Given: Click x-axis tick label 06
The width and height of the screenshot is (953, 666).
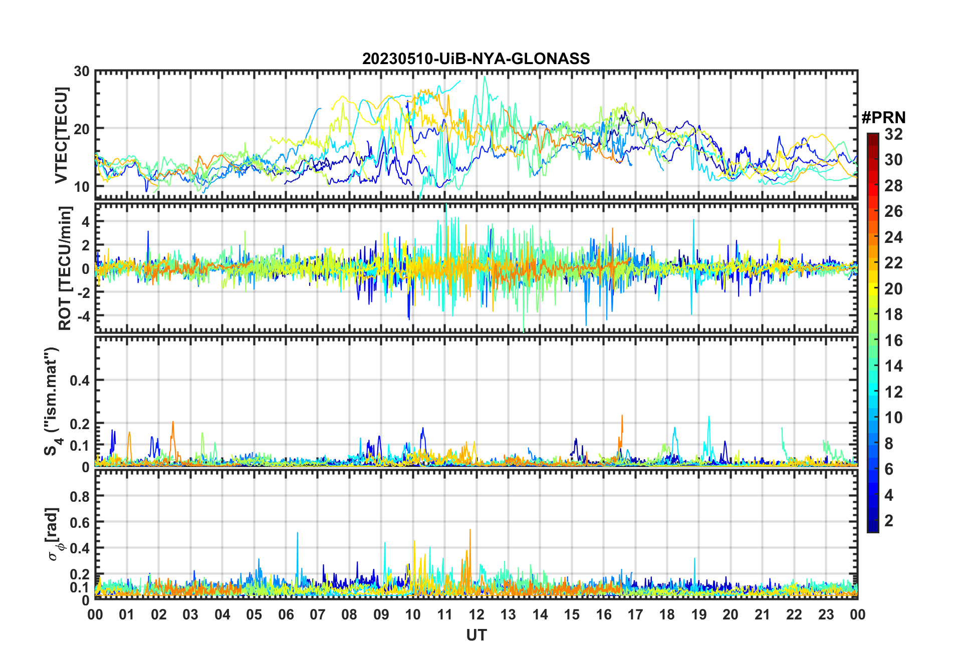Looking at the screenshot, I should 286,615.
